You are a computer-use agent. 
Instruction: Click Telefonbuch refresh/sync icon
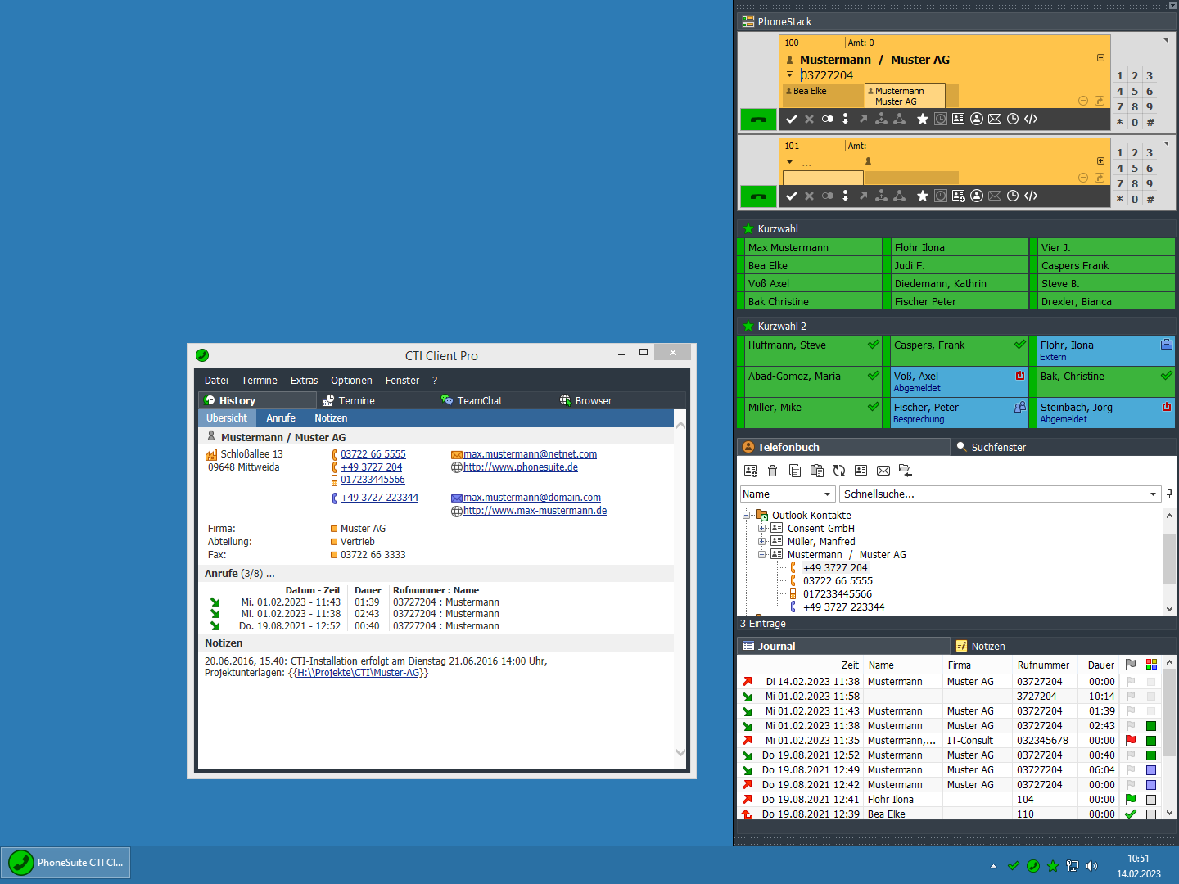click(839, 471)
